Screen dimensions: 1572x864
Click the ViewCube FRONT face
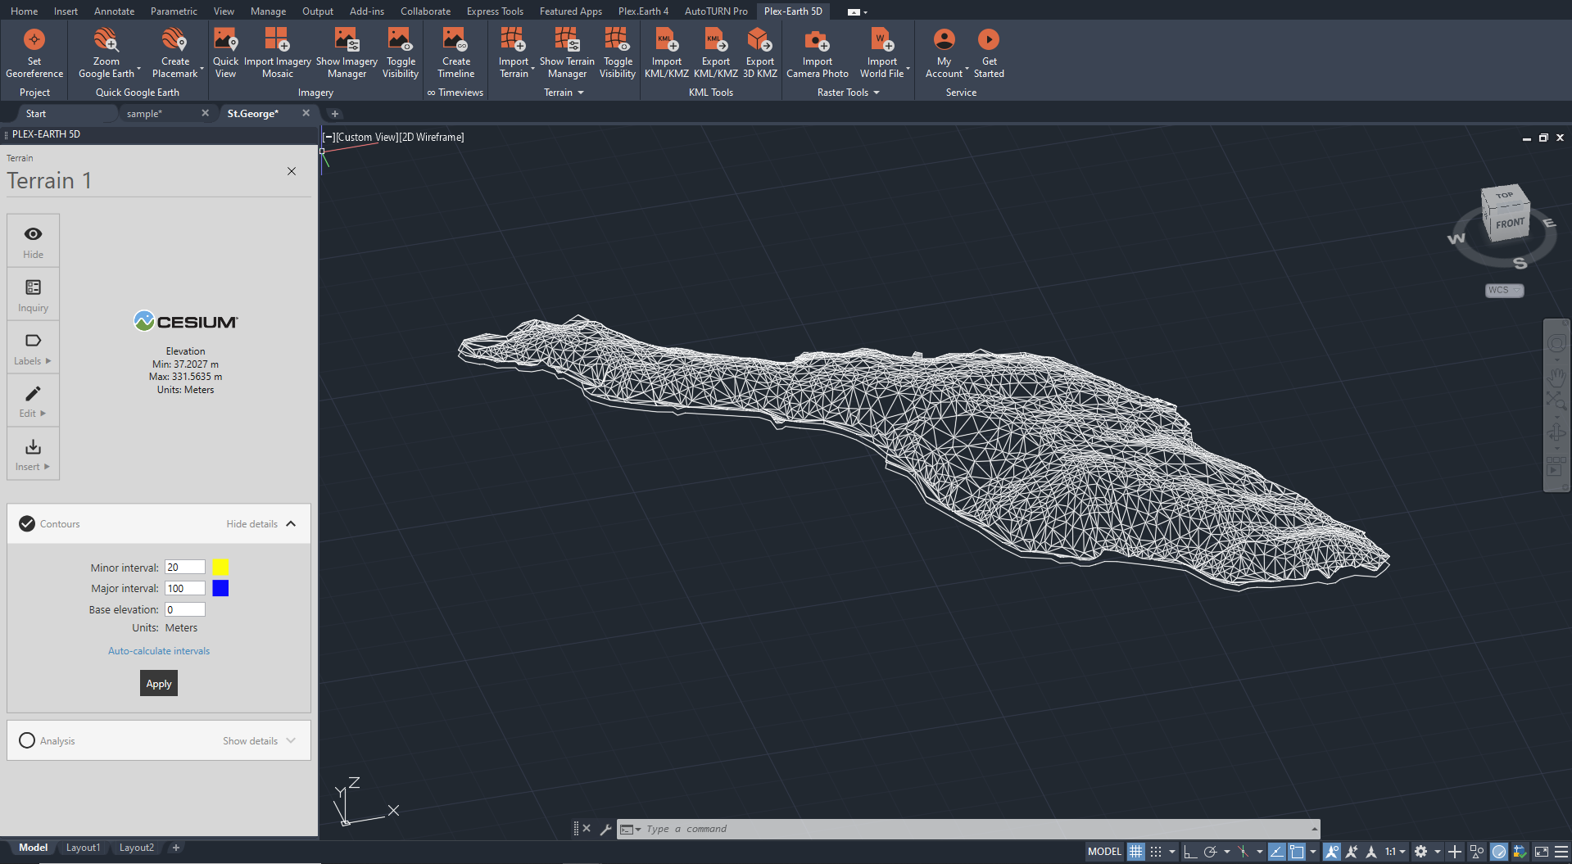(x=1510, y=224)
